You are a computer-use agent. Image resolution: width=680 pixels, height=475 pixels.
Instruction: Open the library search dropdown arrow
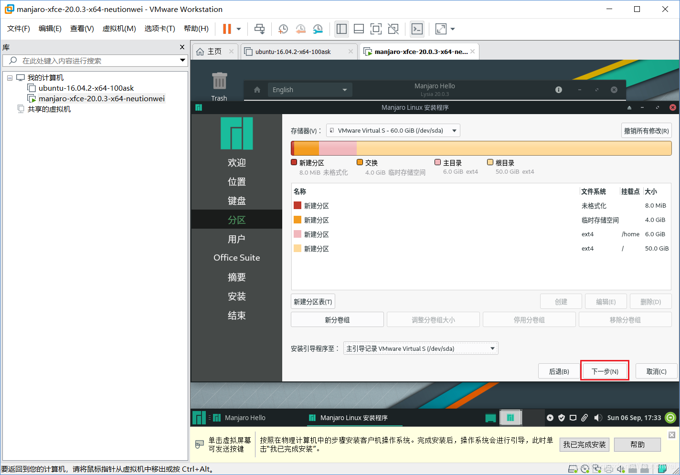(x=182, y=60)
